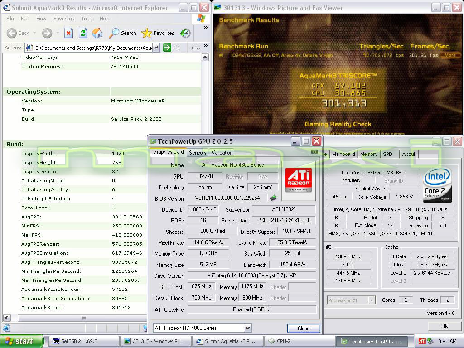The width and height of the screenshot is (464, 348).
Task: Click the Picture and Fax Viewer title icon
Action: click(x=218, y=7)
